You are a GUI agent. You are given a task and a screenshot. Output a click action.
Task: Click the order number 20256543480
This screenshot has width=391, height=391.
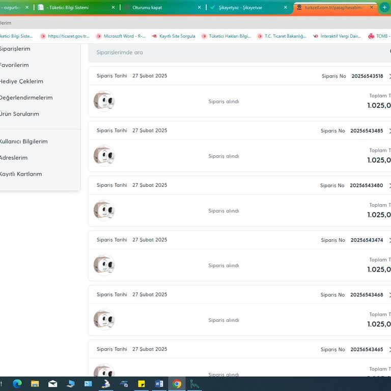point(367,185)
